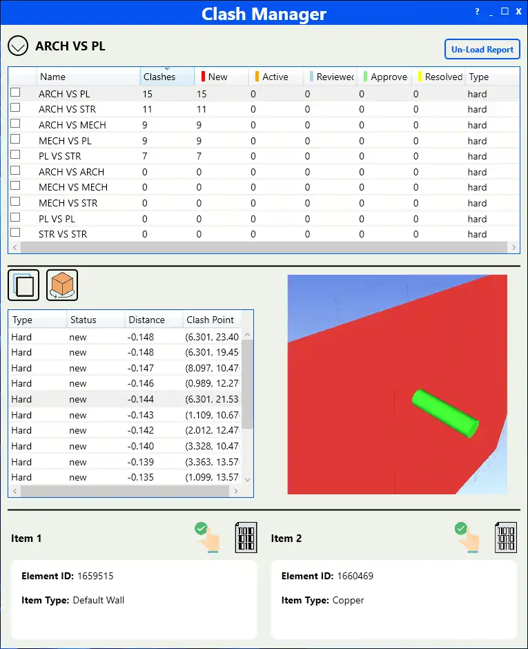The image size is (528, 649).
Task: Check the MECH VS PL row checkbox
Action: coord(15,140)
